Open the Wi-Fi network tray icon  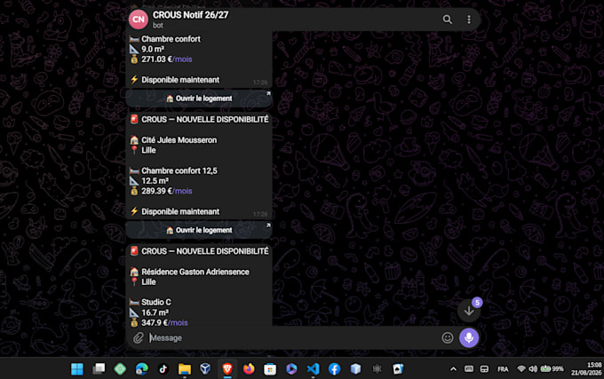[x=521, y=369]
